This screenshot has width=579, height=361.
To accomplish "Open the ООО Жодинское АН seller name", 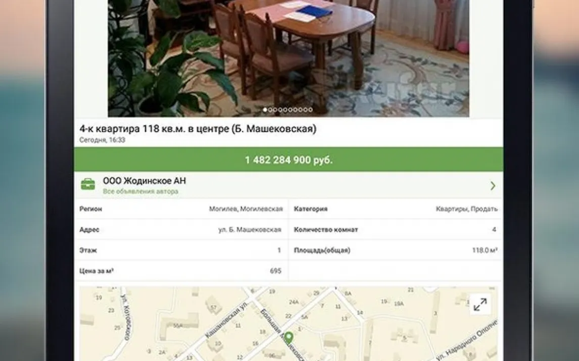I will 144,181.
